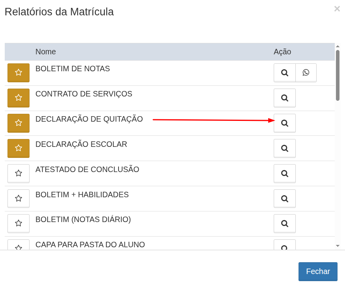The width and height of the screenshot is (345, 289).
Task: Unstar the DECLARAÇÃO ESCOLAR report
Action: click(x=19, y=148)
